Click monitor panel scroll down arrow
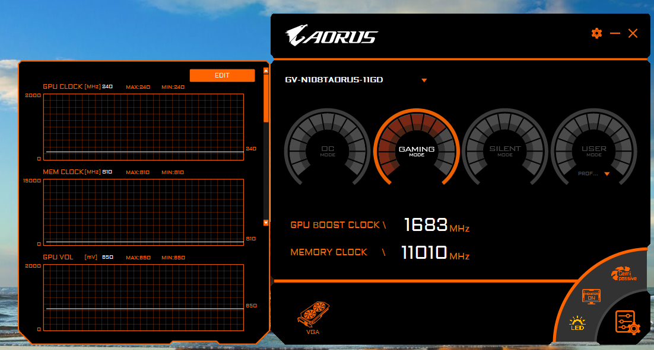 click(x=266, y=223)
